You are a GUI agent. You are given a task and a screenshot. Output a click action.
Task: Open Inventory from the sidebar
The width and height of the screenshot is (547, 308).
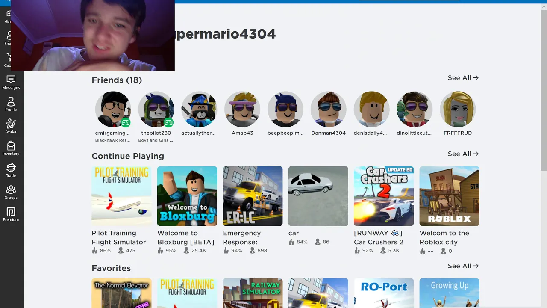11,148
